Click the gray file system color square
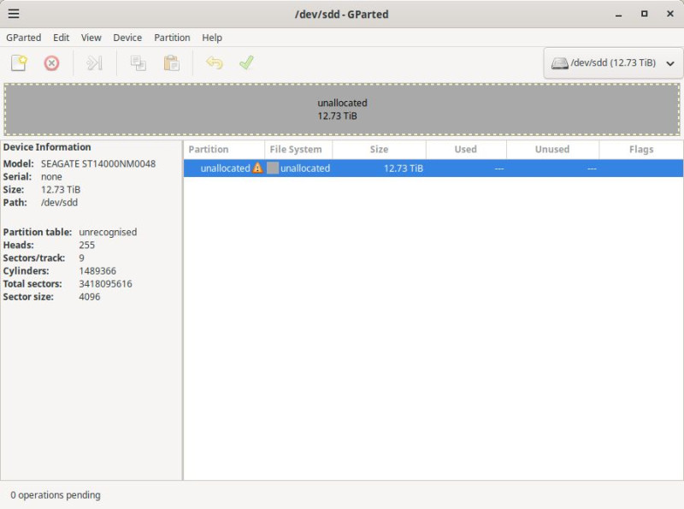The height and width of the screenshot is (509, 684). pyautogui.click(x=273, y=168)
